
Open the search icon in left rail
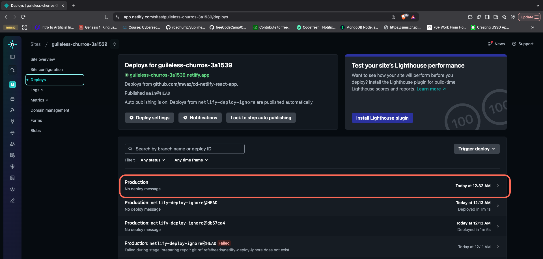[x=12, y=70]
